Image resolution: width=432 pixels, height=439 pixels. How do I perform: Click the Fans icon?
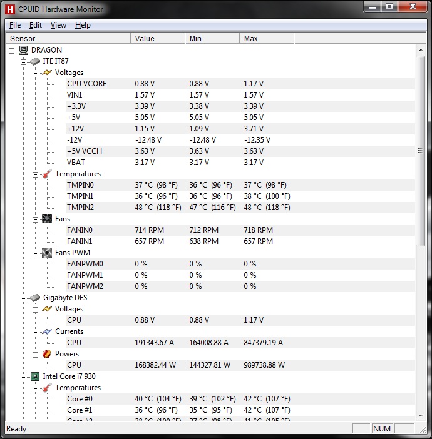[47, 219]
